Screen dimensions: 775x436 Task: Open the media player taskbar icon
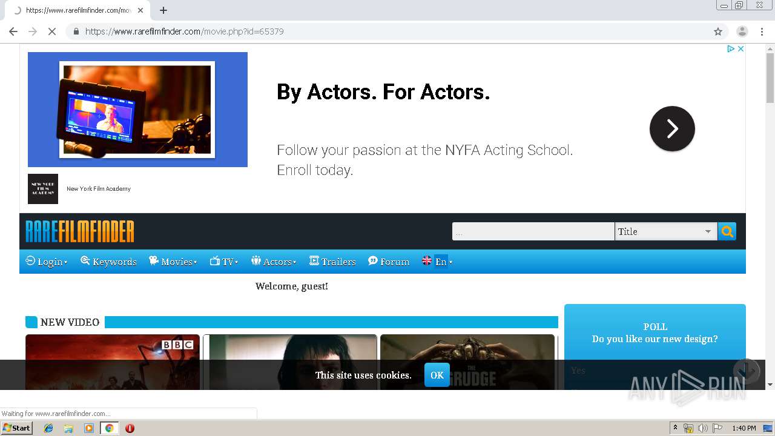click(x=89, y=428)
